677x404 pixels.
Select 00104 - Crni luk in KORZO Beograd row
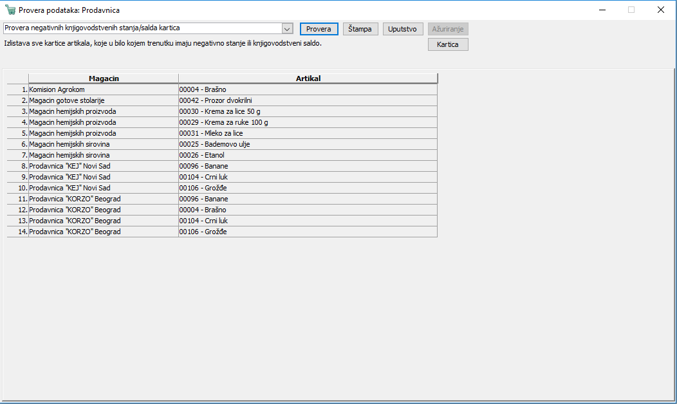pyautogui.click(x=308, y=221)
